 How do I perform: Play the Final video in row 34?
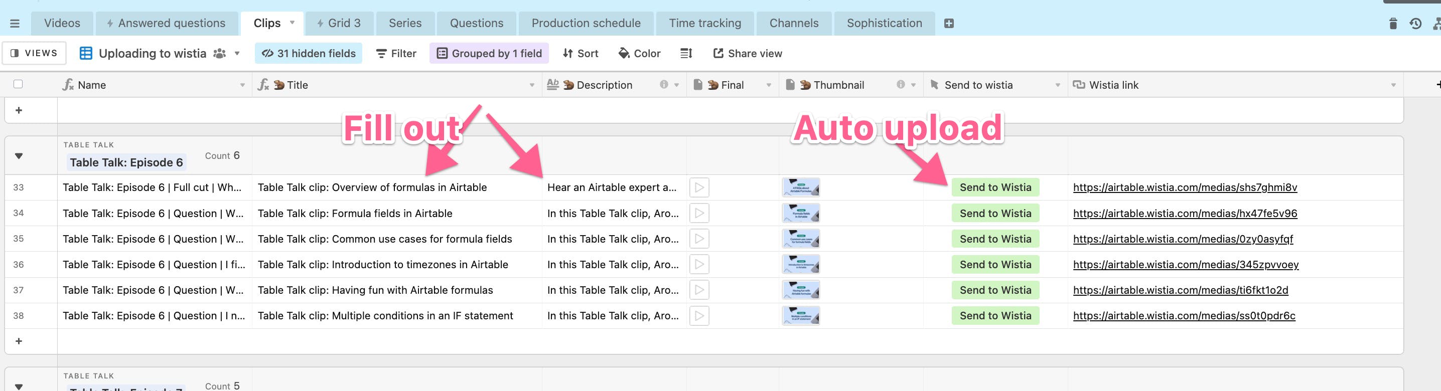point(699,214)
